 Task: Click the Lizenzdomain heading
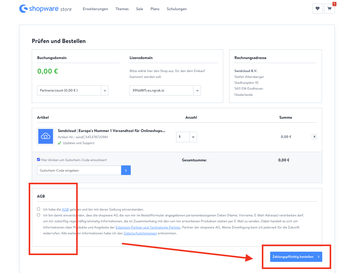pyautogui.click(x=141, y=58)
